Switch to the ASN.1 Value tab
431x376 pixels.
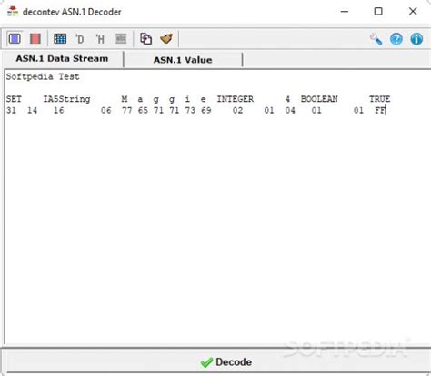click(183, 60)
